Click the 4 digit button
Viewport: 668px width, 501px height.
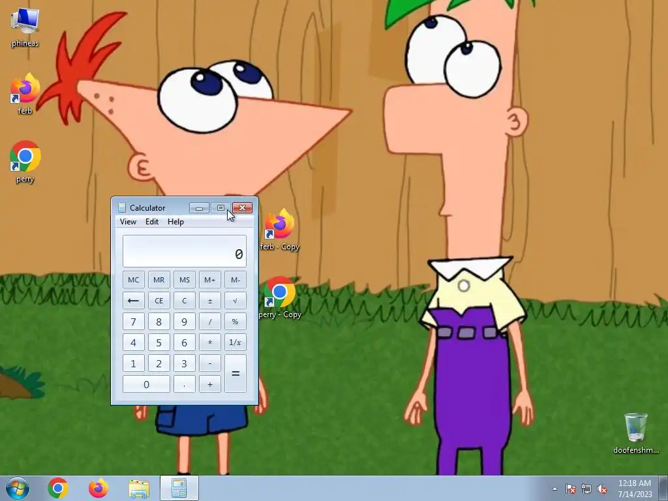[133, 342]
